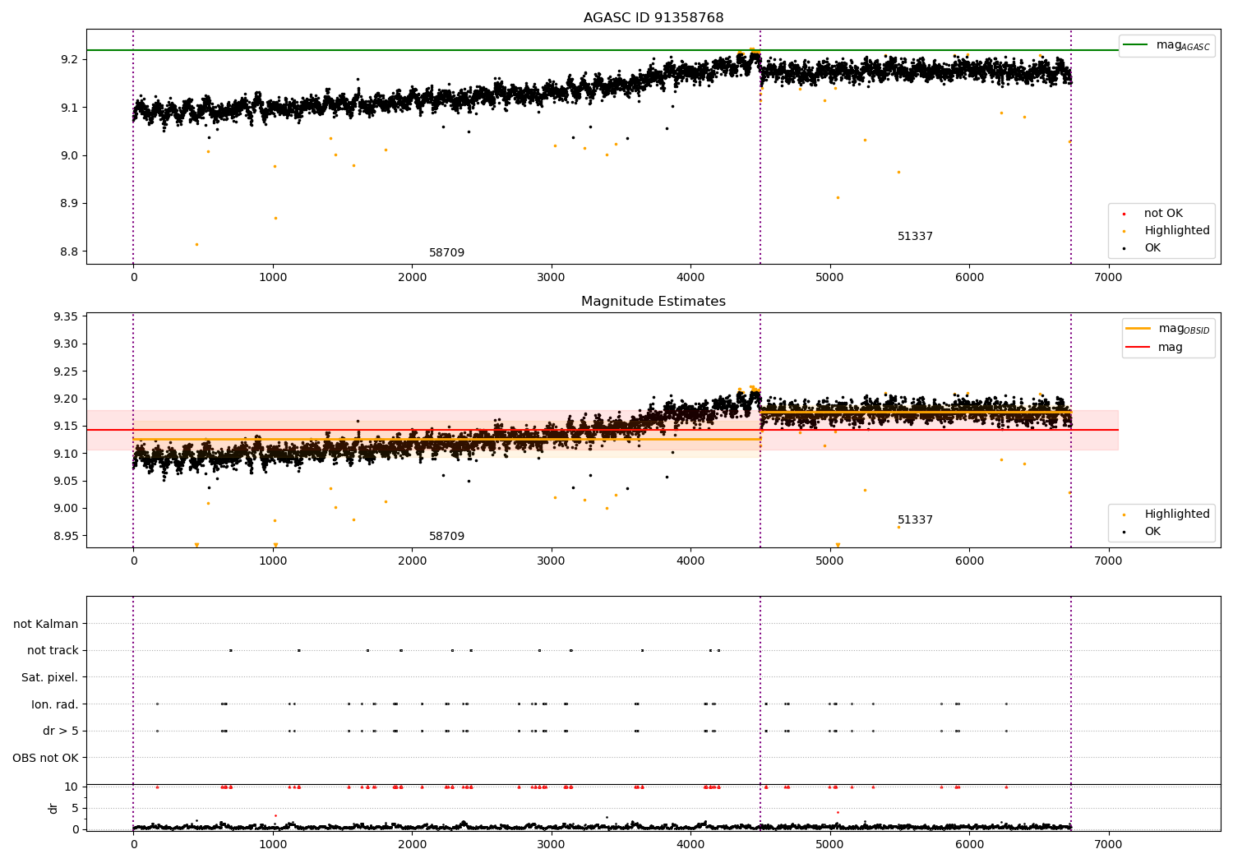The image size is (1233, 863).
Task: Click the '8.8' y-axis tick label
Action: pos(69,252)
